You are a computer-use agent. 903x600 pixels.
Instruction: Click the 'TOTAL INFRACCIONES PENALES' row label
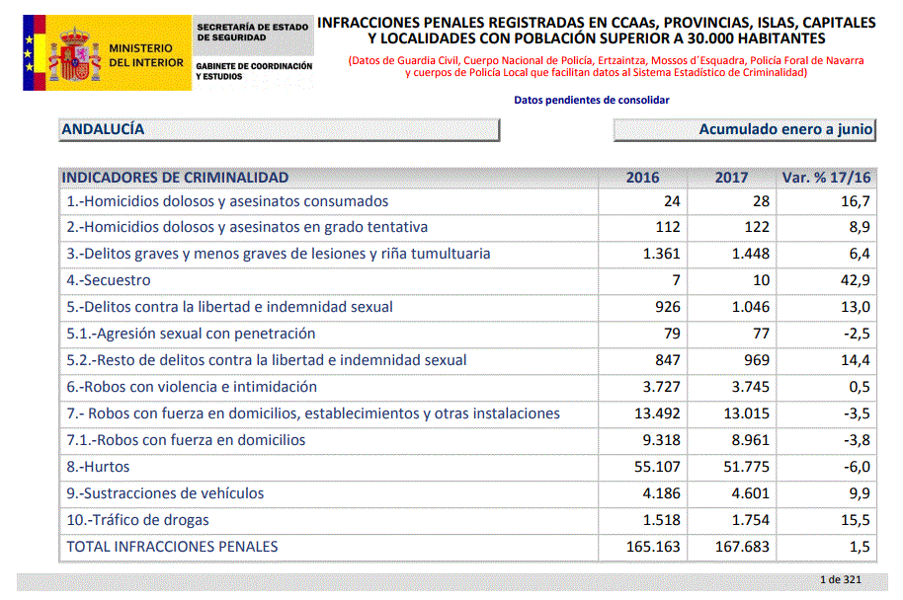tap(172, 547)
